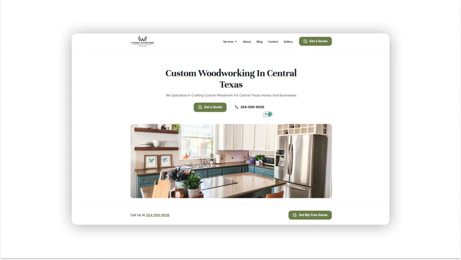Click the underlined phone link after Call Us At
This screenshot has height=260, width=461.
coord(158,215)
